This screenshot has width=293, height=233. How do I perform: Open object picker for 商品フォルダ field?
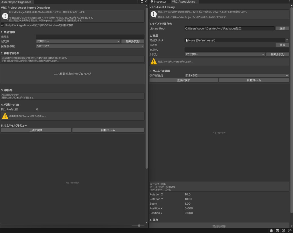[x=287, y=40]
